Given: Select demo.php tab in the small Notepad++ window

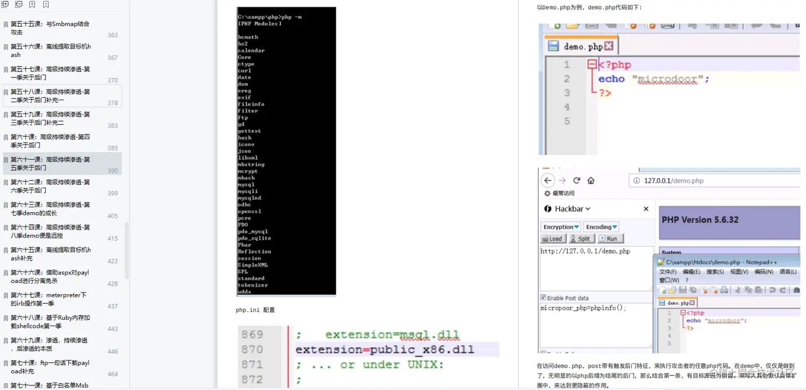Looking at the screenshot, I should click(x=677, y=303).
